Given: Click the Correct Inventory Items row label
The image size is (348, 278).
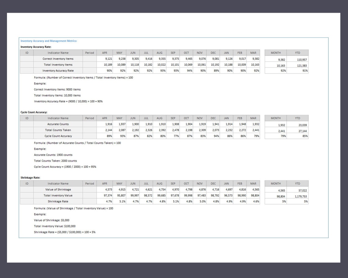Looking at the screenshot, I should 58,59.
